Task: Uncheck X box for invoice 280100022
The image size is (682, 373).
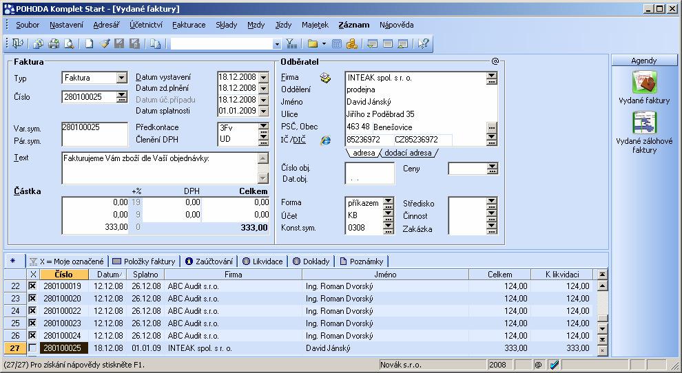Action: point(32,311)
